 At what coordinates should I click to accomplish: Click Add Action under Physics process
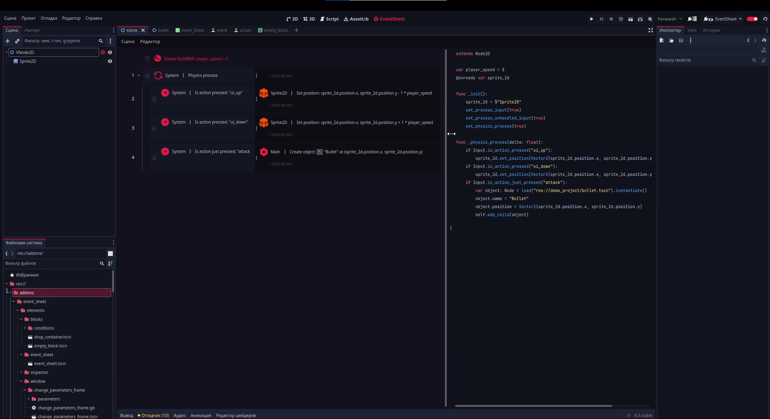(281, 76)
